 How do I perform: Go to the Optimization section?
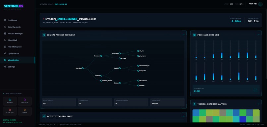18,53
